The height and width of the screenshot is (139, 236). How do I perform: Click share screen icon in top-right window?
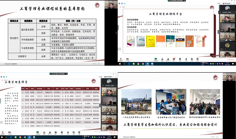[155, 59]
